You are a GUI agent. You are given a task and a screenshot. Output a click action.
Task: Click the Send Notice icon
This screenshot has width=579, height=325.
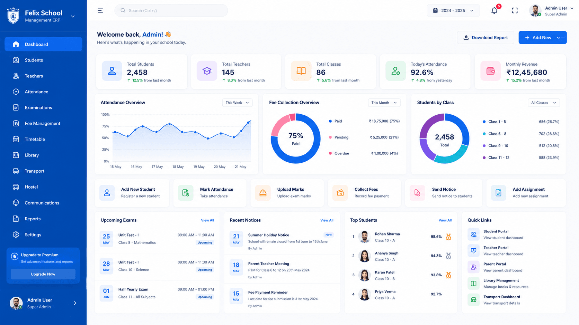point(417,193)
